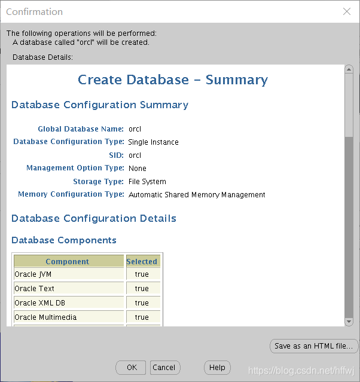
Task: Click the Selected column header
Action: 143,261
